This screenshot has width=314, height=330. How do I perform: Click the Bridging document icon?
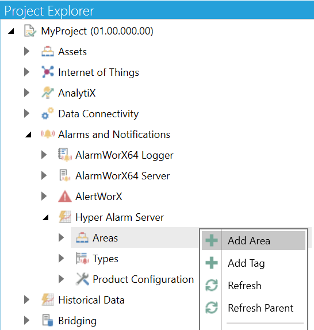point(48,320)
